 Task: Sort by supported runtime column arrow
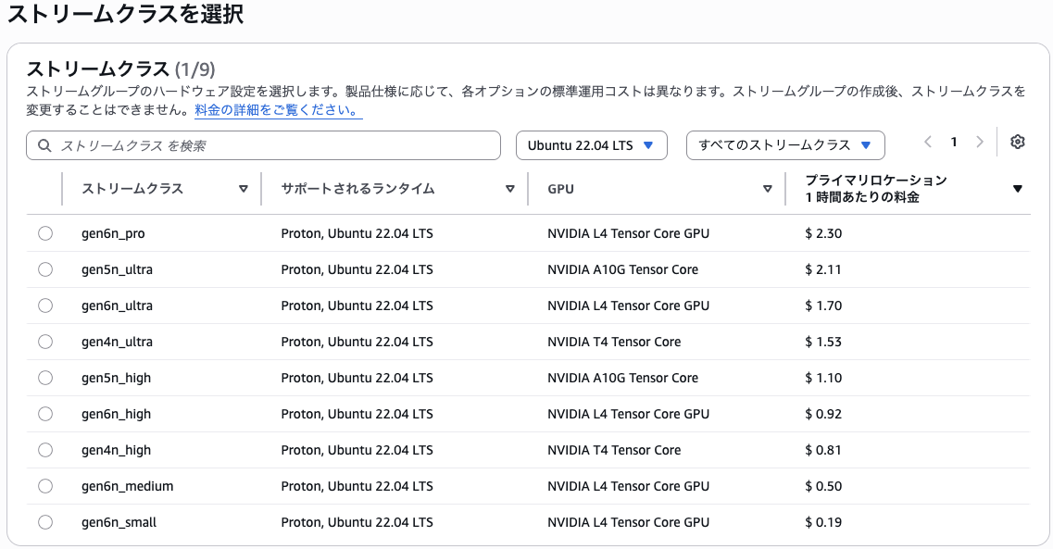point(510,189)
